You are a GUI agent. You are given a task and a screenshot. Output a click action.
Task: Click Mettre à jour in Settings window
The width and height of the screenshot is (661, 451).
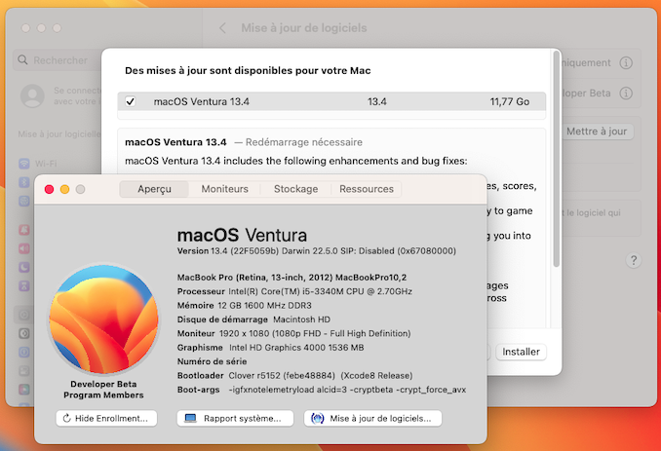click(597, 132)
